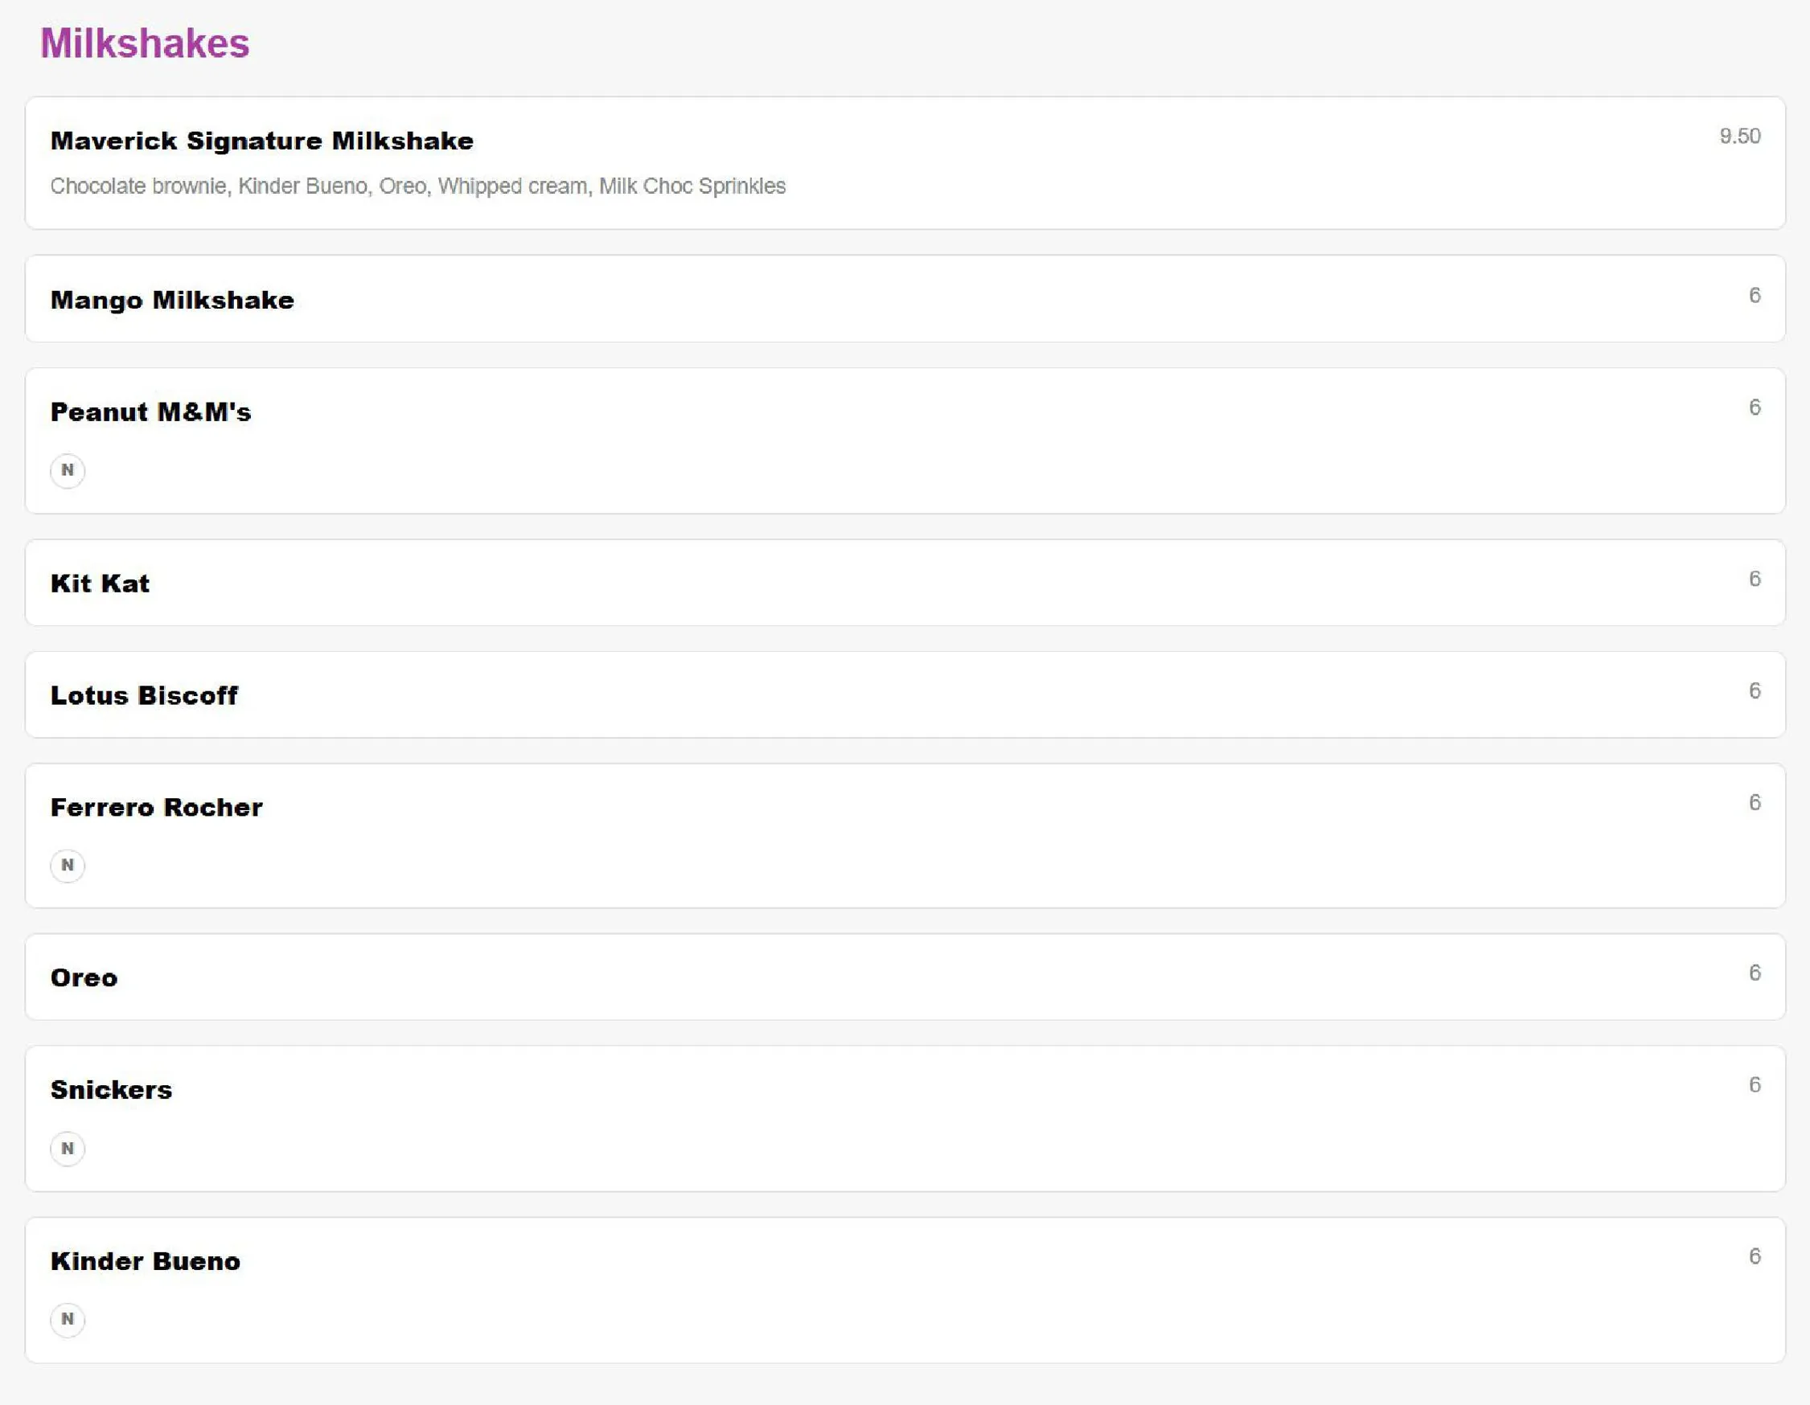Choose the Peanut M&M's milkshake title
Image resolution: width=1810 pixels, height=1405 pixels.
pos(151,412)
